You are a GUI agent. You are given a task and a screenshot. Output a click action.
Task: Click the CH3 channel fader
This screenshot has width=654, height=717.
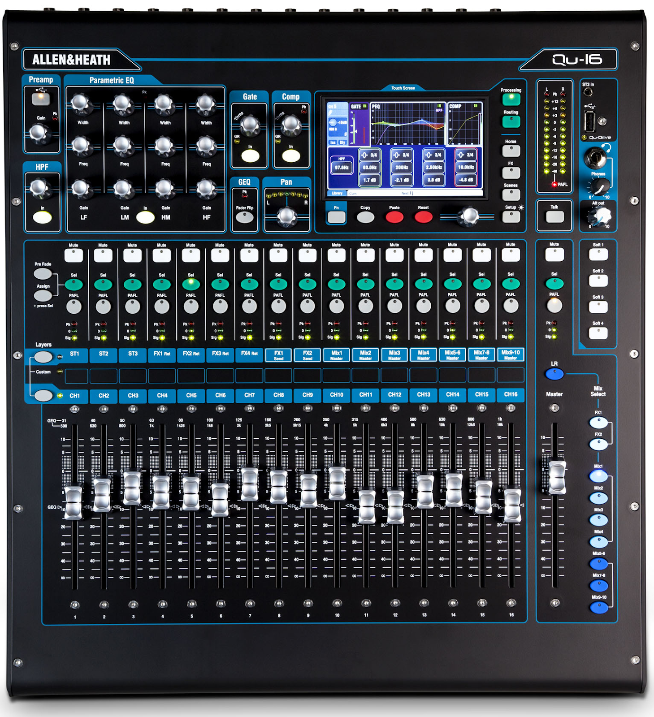click(132, 488)
